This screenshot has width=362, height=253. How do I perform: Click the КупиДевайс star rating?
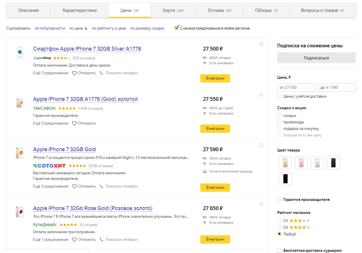(68, 225)
